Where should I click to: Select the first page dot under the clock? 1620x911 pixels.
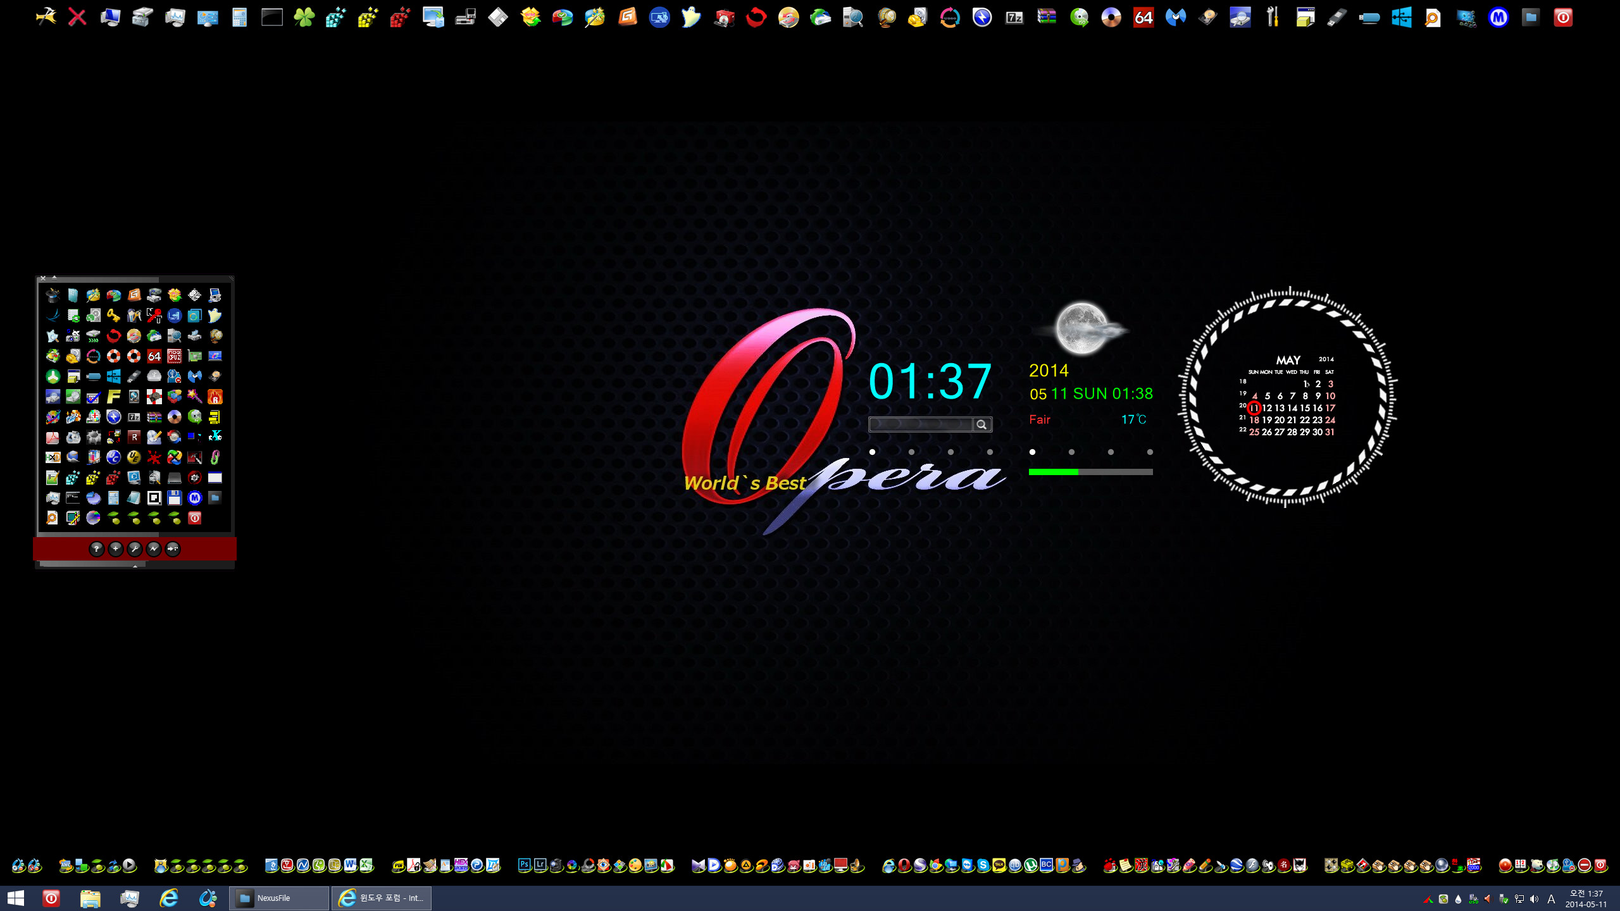tap(872, 452)
